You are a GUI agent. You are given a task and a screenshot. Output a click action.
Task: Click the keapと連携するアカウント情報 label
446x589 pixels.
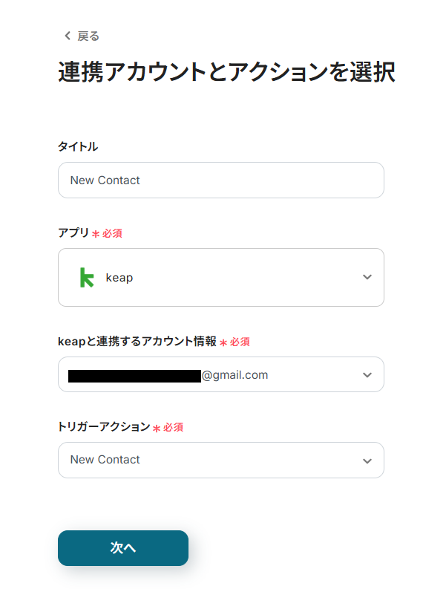(x=137, y=341)
